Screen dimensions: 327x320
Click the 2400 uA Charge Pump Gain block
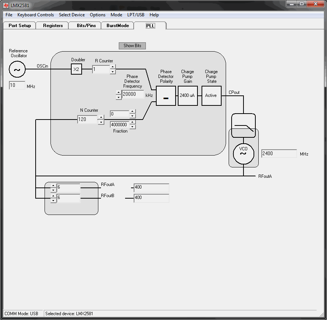click(188, 96)
